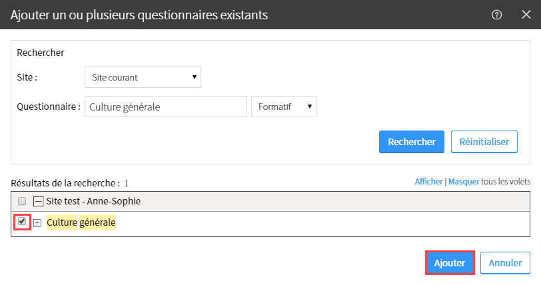Screen dimensions: 541x285
Task: Open the help question-mark icon
Action: 496,15
